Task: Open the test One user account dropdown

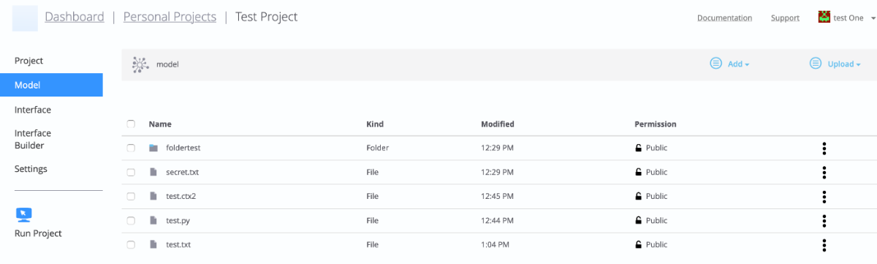Action: click(848, 18)
